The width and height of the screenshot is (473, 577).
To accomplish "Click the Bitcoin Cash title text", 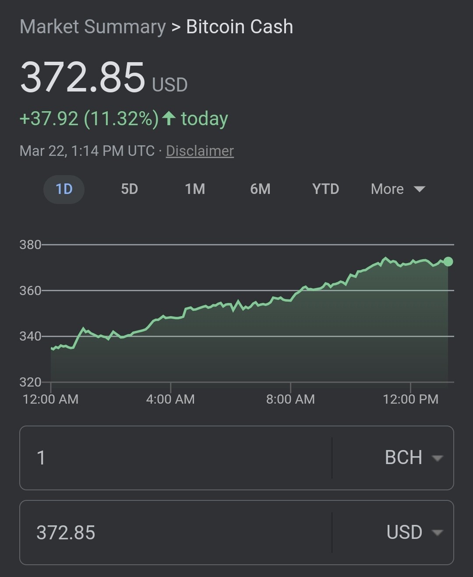I will (x=240, y=27).
